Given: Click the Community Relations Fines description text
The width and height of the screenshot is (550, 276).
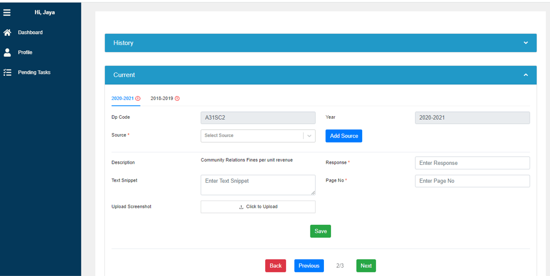Looking at the screenshot, I should (x=246, y=160).
